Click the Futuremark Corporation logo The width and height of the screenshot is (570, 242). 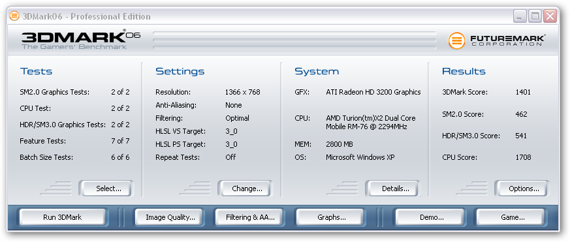[x=497, y=40]
